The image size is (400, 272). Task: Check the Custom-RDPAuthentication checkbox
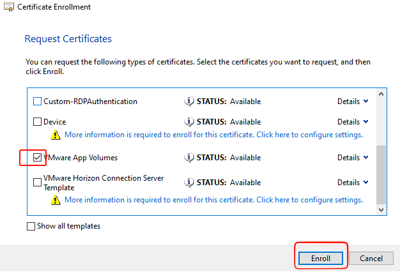37,102
